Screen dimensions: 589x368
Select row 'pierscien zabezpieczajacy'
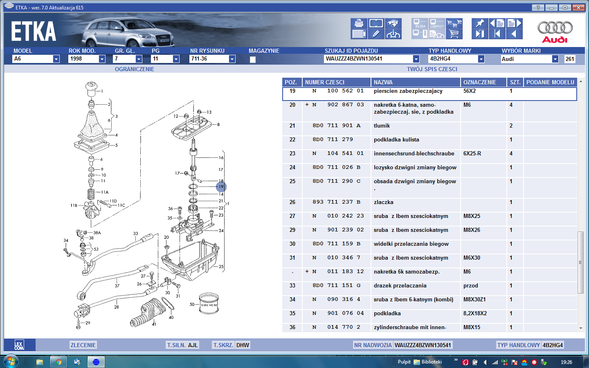(x=429, y=94)
